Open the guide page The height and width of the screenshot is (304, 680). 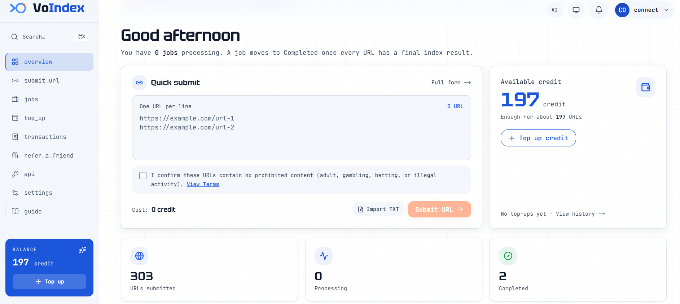pos(49,212)
